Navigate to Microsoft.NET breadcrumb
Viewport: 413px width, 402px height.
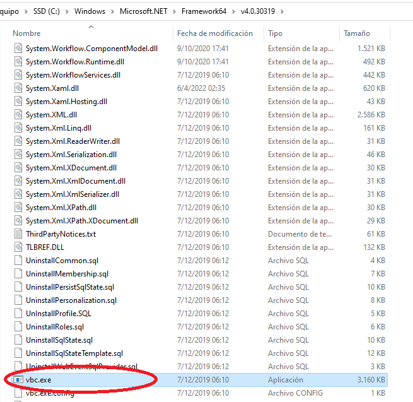144,11
